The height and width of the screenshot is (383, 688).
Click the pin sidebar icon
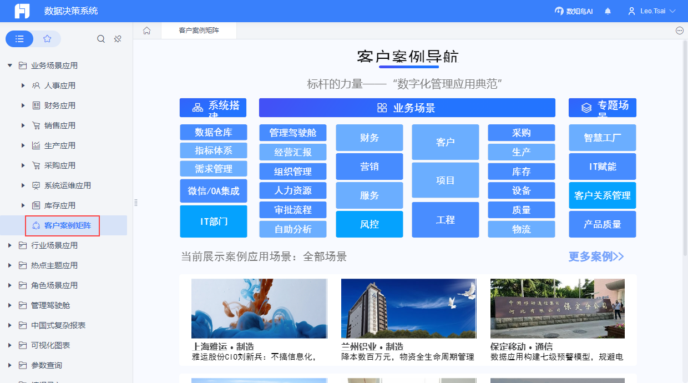point(118,39)
